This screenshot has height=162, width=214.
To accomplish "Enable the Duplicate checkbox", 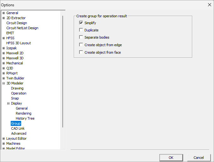I will [81, 30].
